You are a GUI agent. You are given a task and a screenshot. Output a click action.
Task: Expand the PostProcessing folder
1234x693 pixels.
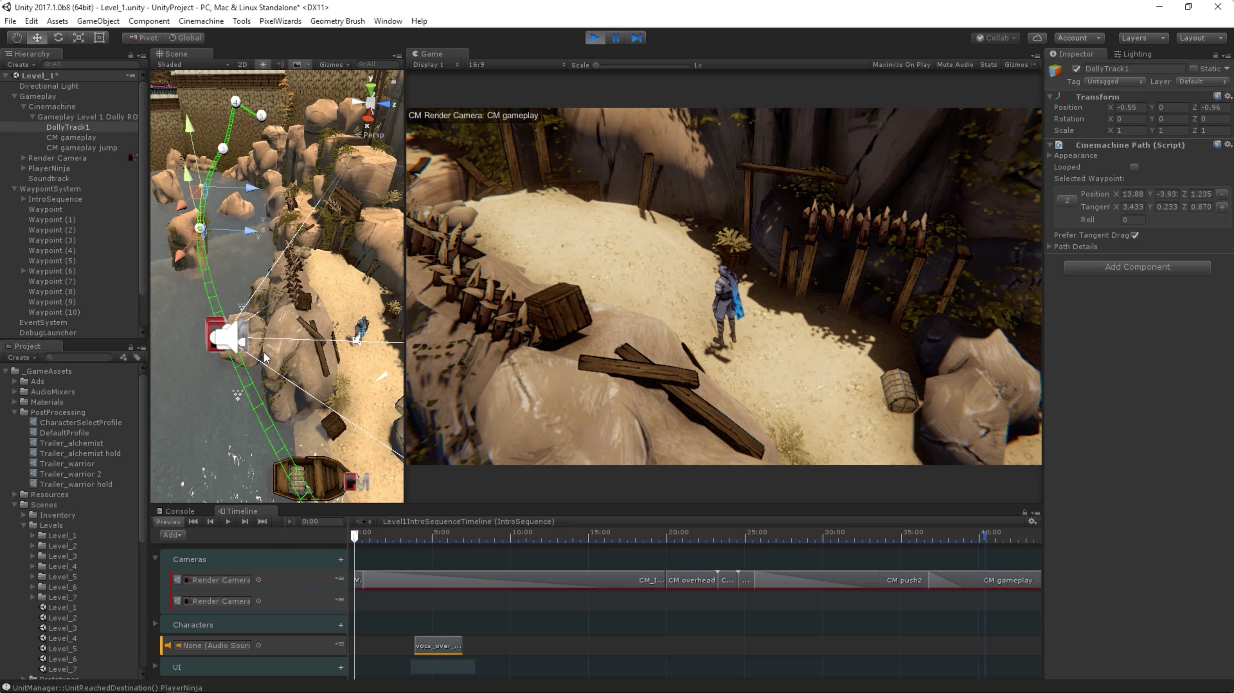13,412
